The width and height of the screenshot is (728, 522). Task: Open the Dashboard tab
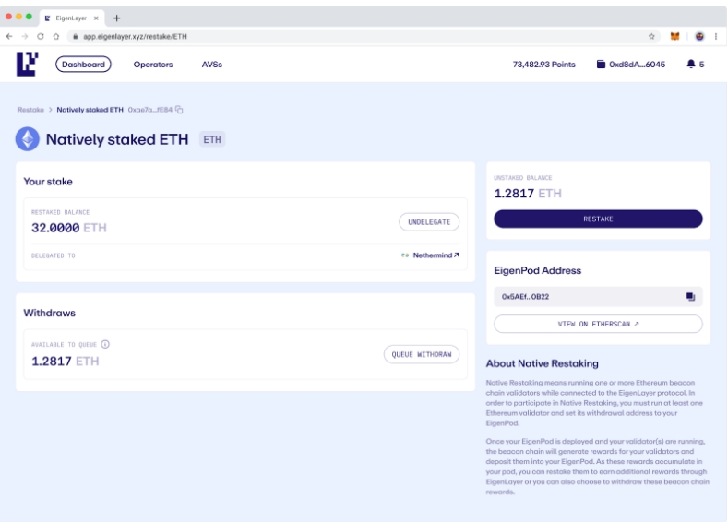point(83,65)
